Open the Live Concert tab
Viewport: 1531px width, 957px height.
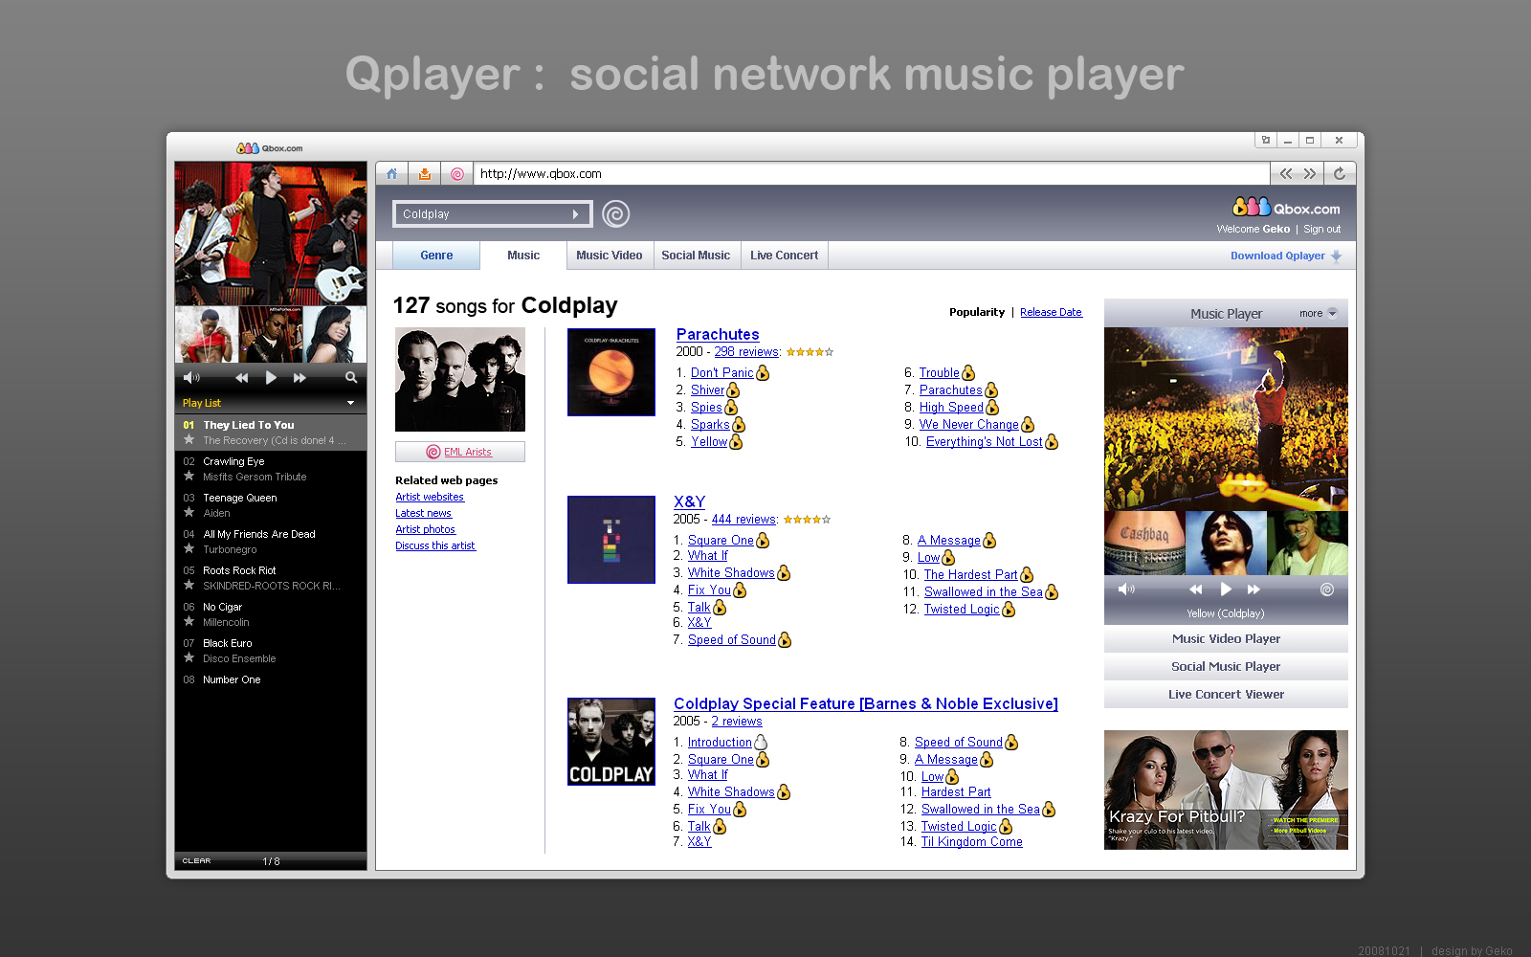[x=784, y=256]
